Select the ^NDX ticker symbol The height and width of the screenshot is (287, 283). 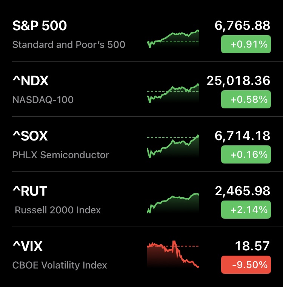(31, 81)
